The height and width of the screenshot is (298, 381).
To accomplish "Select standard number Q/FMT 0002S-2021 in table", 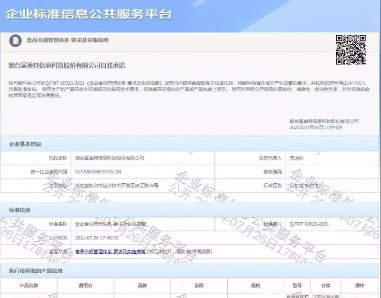I will point(309,224).
